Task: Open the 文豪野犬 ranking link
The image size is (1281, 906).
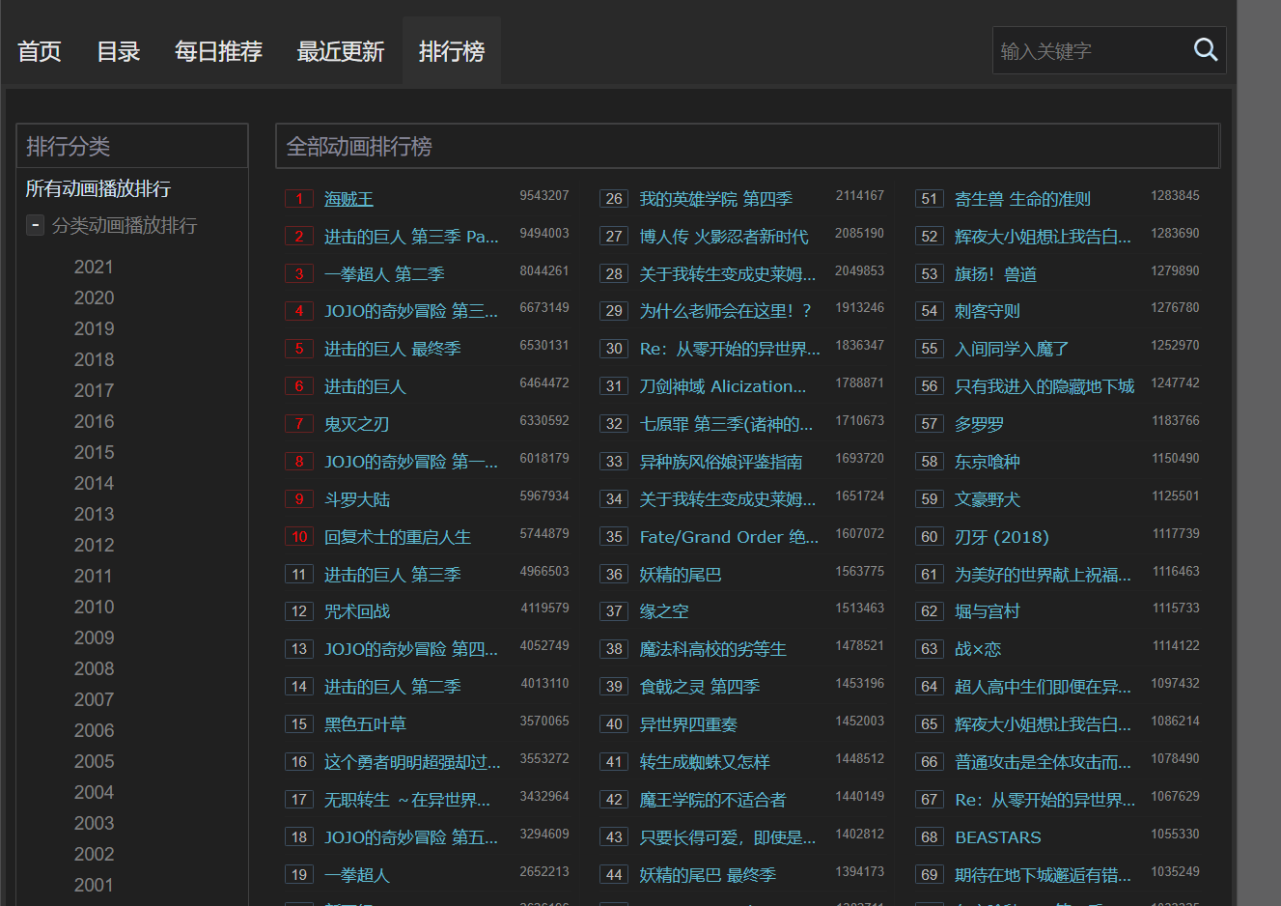Action: click(987, 499)
